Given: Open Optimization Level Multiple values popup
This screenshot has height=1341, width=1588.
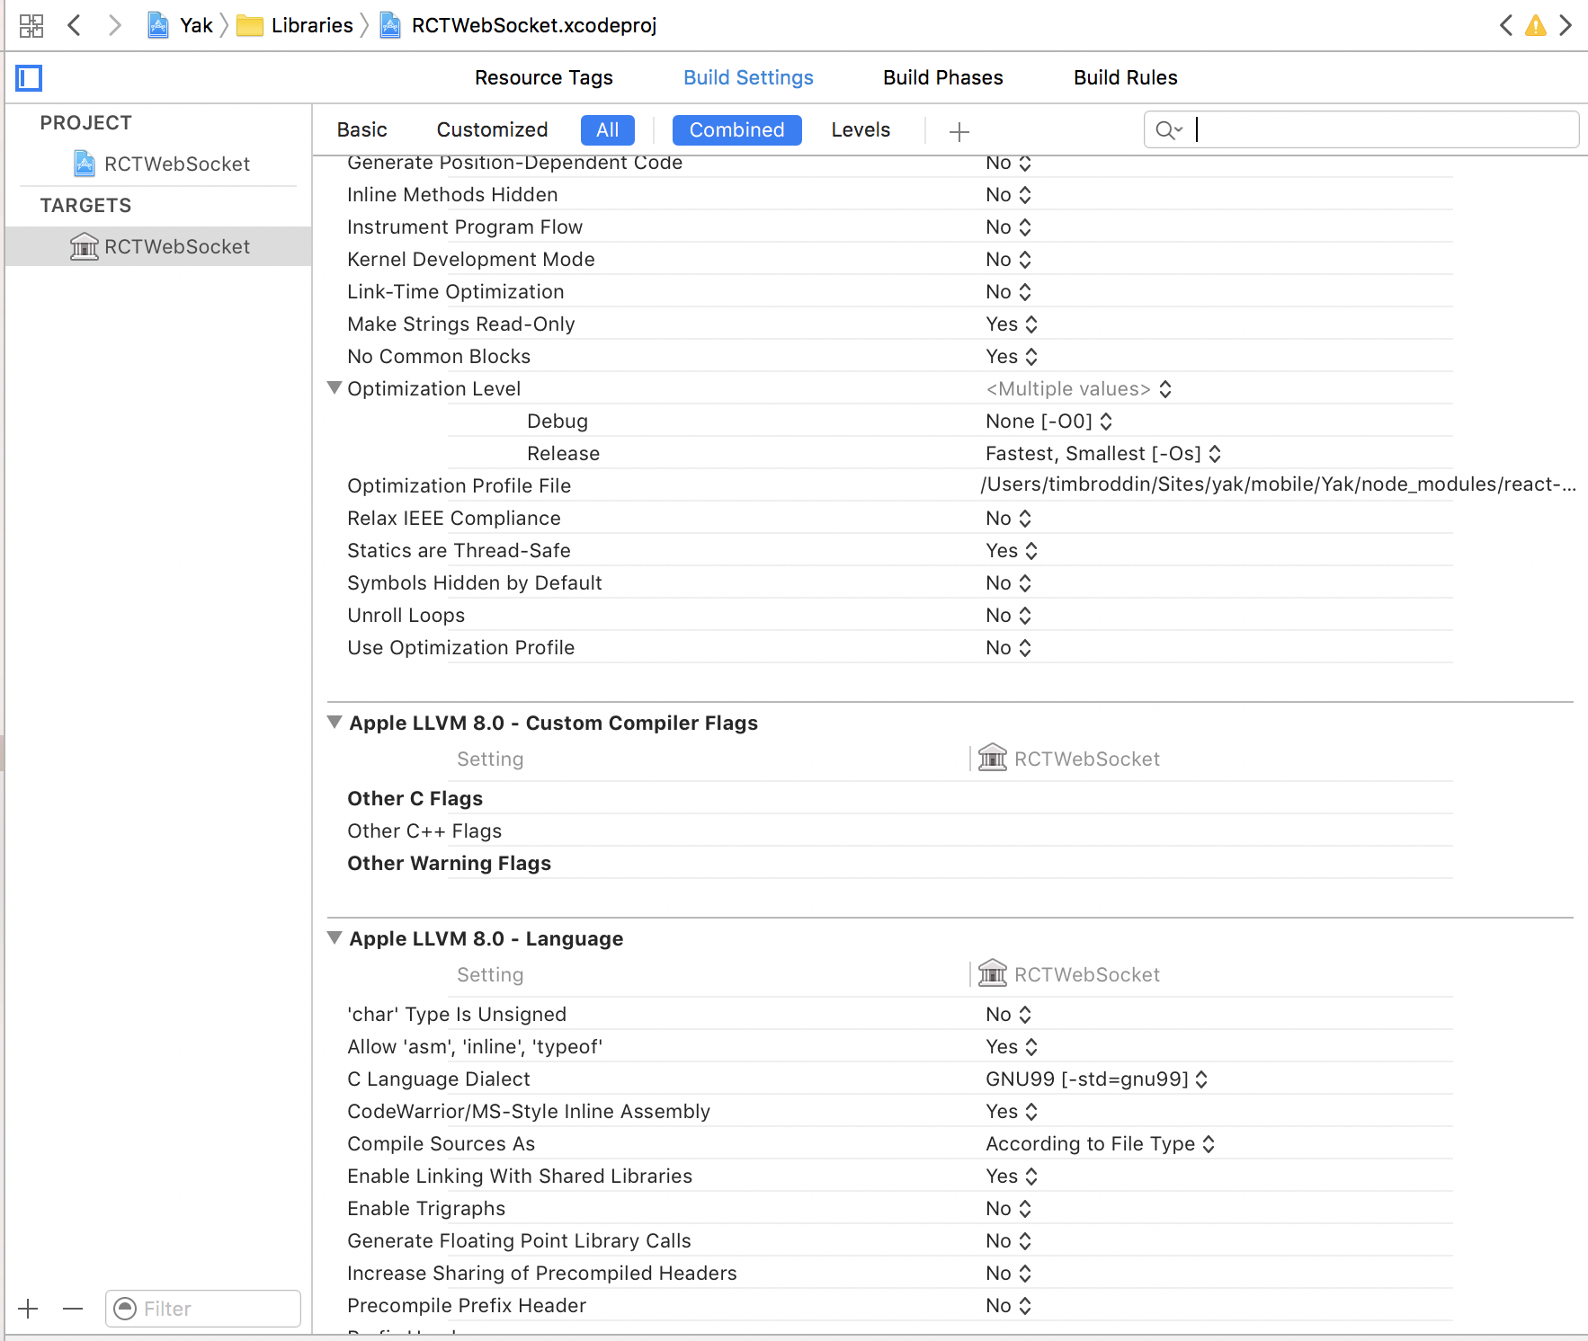Looking at the screenshot, I should tap(1079, 389).
